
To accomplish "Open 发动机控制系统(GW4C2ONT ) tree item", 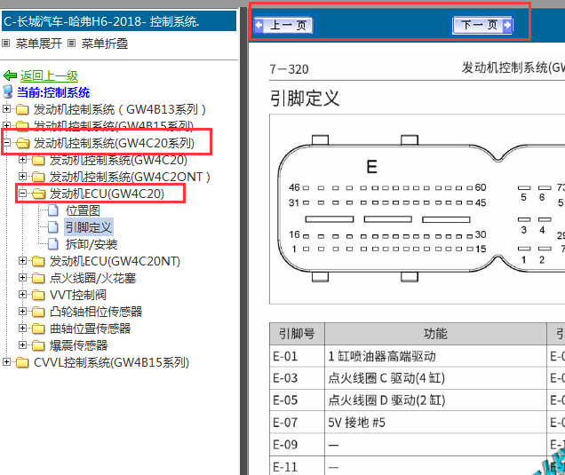I will tap(130, 177).
